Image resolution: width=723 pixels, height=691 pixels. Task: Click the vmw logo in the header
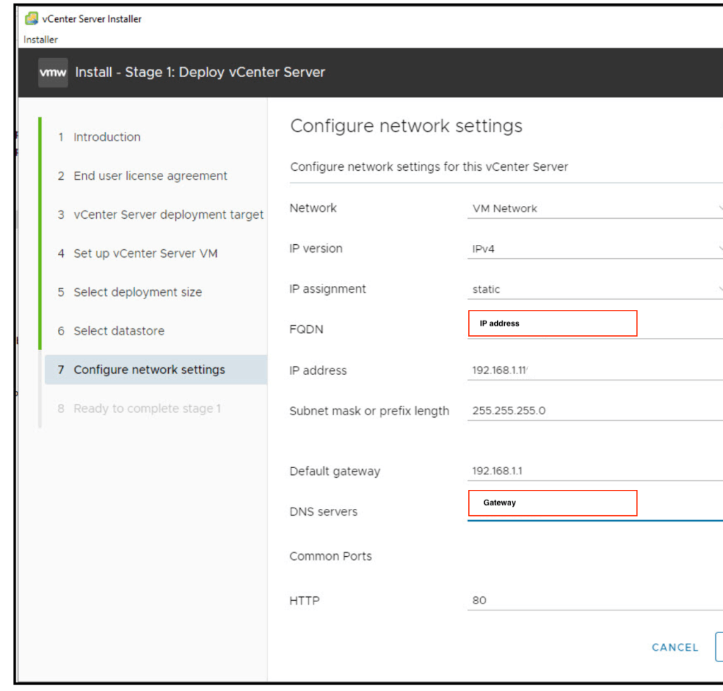(x=53, y=73)
